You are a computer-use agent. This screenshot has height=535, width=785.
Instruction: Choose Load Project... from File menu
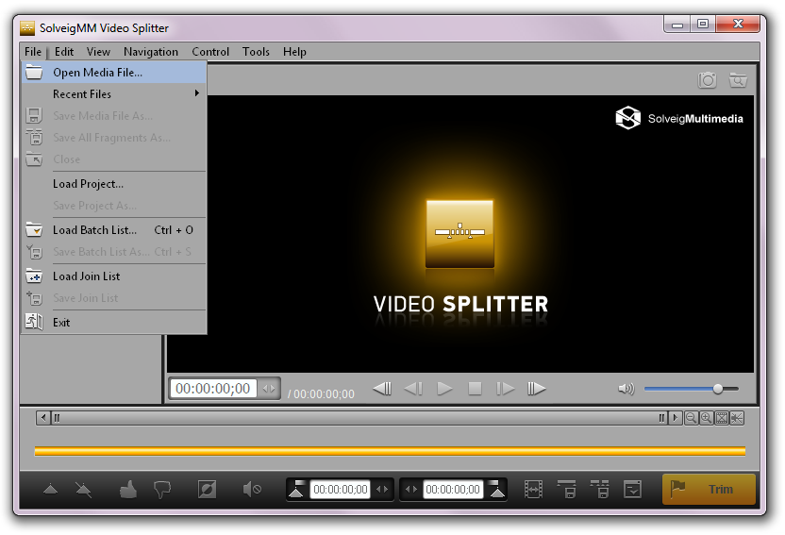(x=88, y=184)
